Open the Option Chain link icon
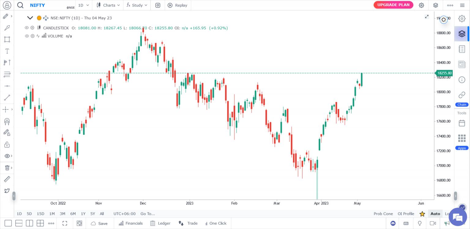Image resolution: width=470 pixels, height=229 pixels. [x=462, y=95]
